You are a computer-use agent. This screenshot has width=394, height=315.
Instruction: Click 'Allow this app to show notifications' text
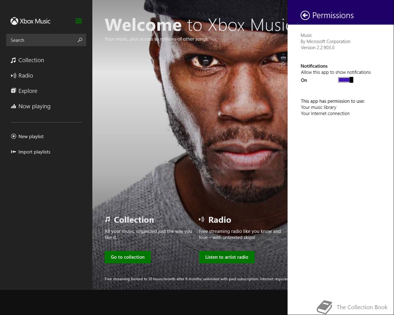coord(336,72)
